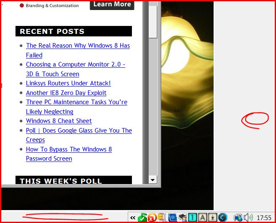The width and height of the screenshot is (276, 223).
Task: Click the vertical scrollbar thumb in the browser
Action: point(152,22)
